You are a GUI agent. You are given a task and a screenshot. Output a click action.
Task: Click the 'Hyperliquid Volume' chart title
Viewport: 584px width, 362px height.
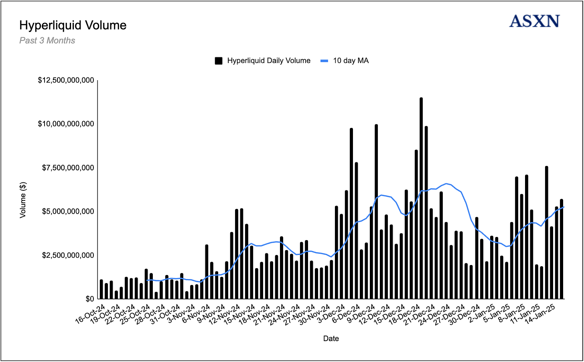73,25
